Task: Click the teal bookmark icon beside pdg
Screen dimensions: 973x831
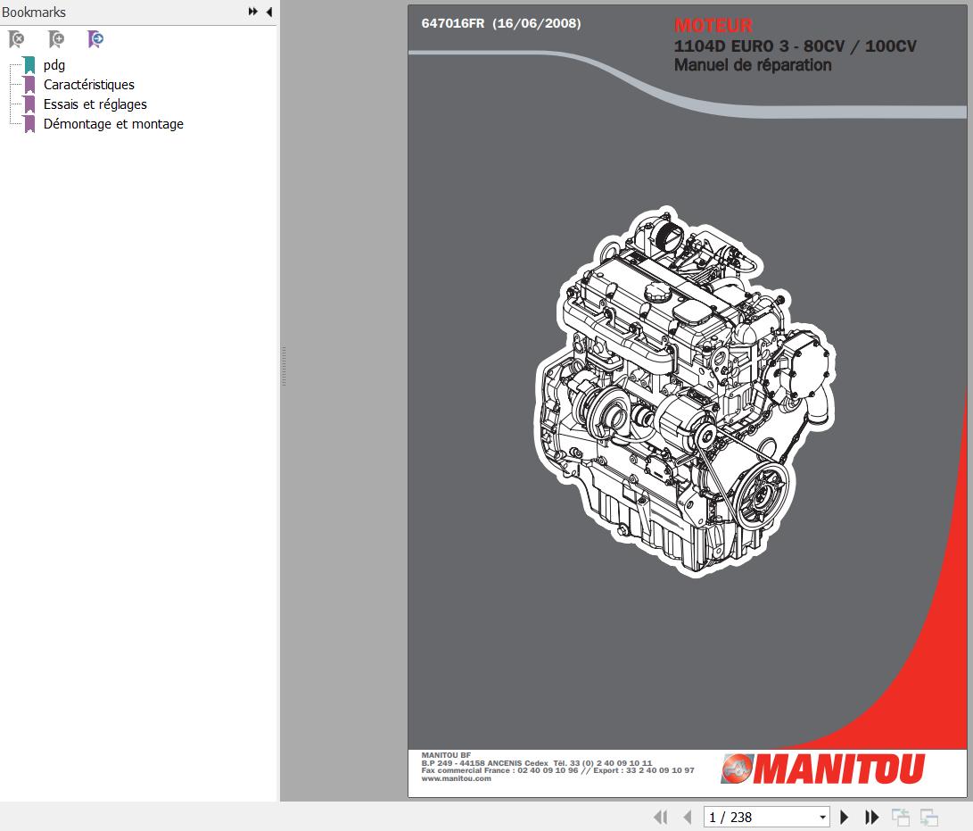Action: [x=29, y=64]
